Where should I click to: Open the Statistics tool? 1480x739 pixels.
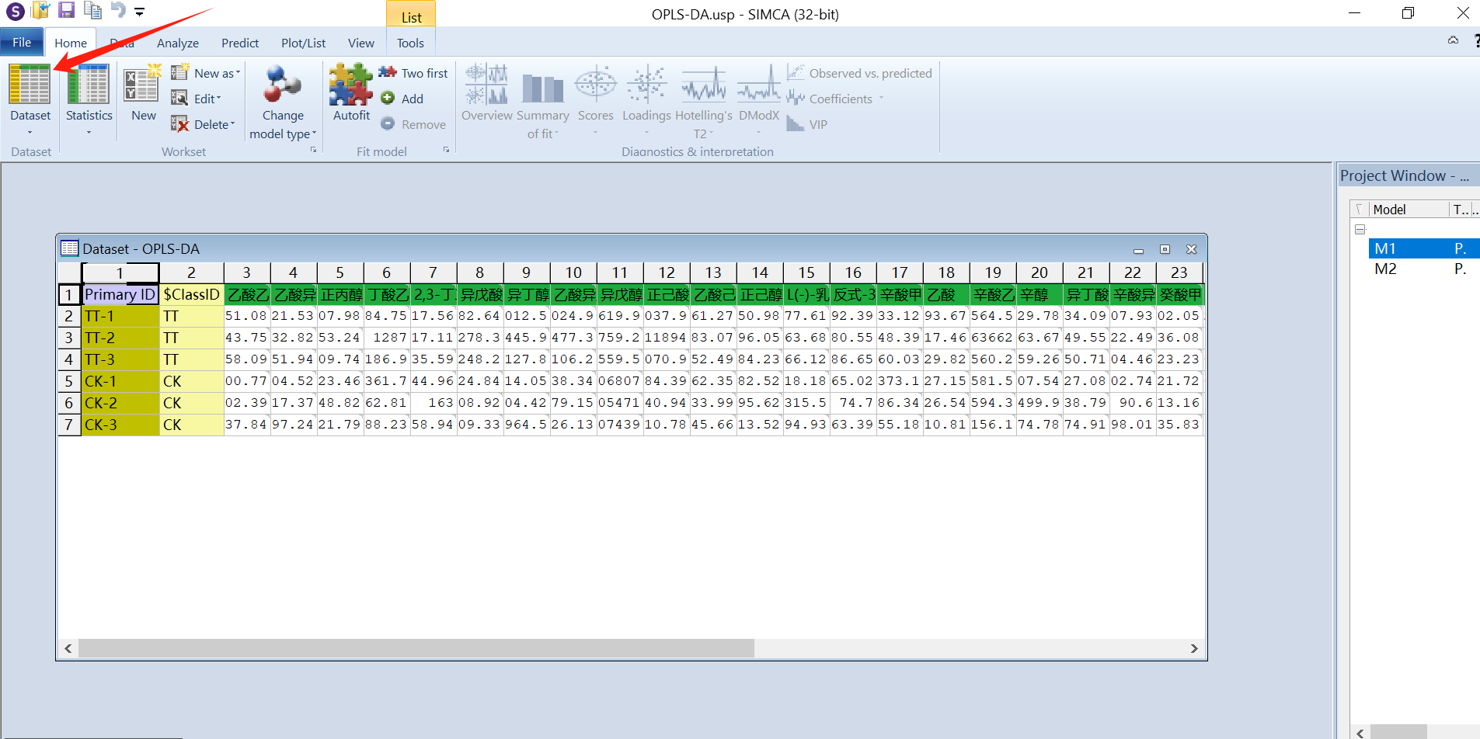point(89,85)
